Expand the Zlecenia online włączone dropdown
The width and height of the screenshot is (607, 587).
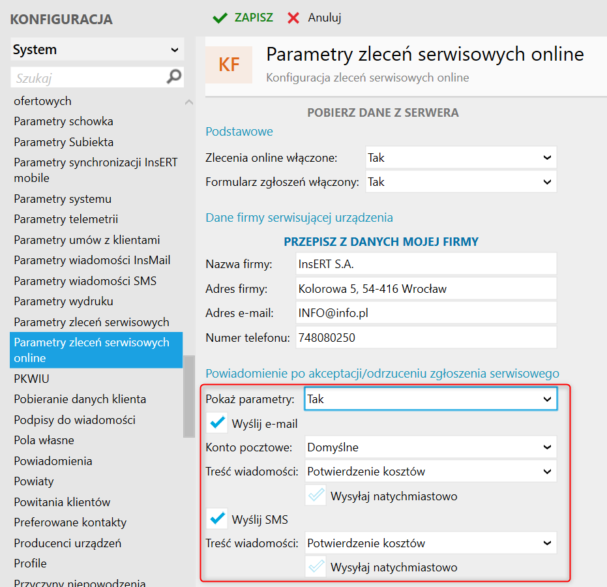[x=461, y=157]
